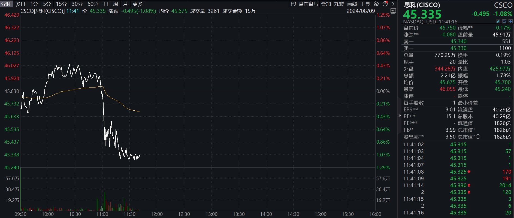Click the 45.830 previous close axis label
The width and height of the screenshot is (514, 218).
click(x=12, y=91)
